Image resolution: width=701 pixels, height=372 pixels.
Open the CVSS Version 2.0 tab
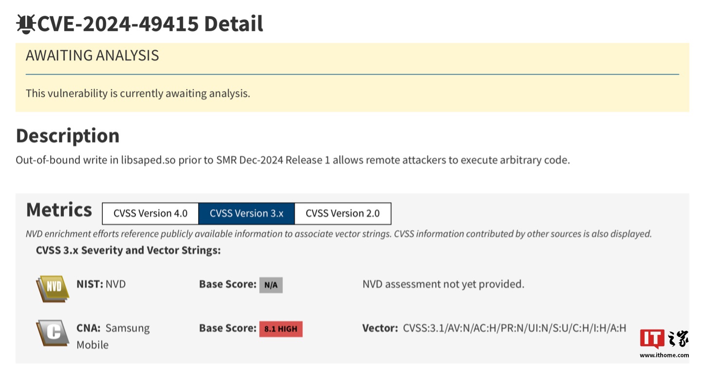click(342, 213)
